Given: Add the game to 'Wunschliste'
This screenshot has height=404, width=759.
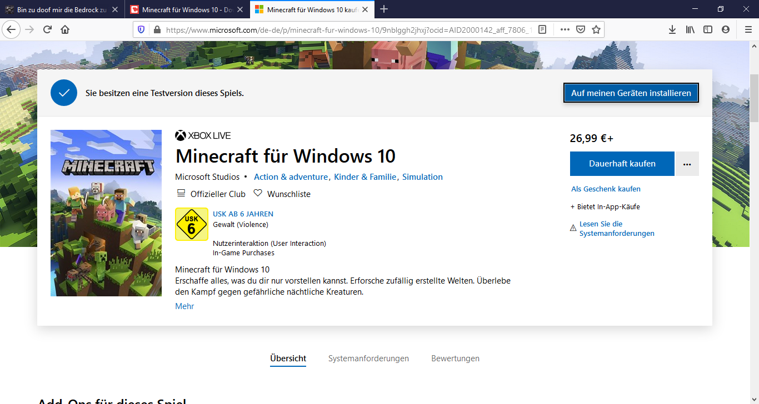Looking at the screenshot, I should coord(282,194).
